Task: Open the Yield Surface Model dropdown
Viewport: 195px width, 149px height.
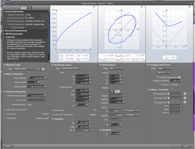Action: click(116, 68)
